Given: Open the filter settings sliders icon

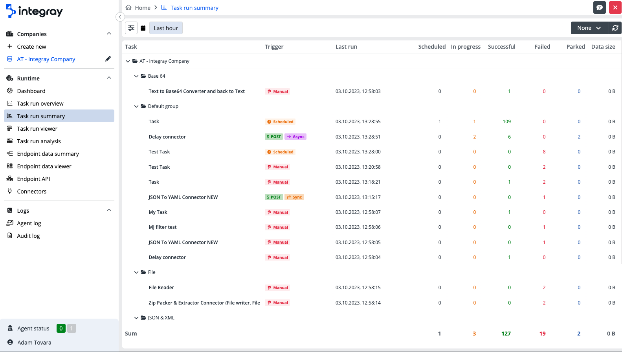Looking at the screenshot, I should [x=131, y=28].
